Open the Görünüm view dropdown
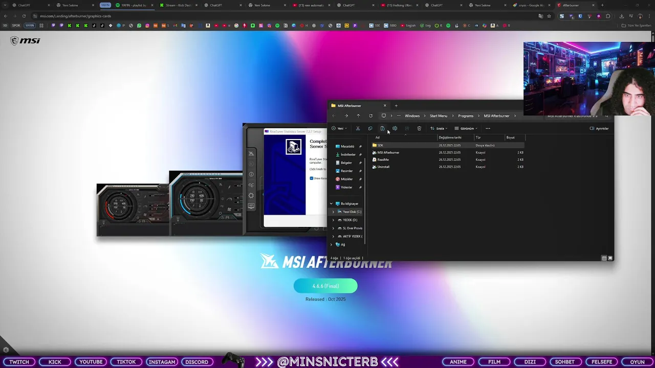This screenshot has width=655, height=368. [x=466, y=128]
